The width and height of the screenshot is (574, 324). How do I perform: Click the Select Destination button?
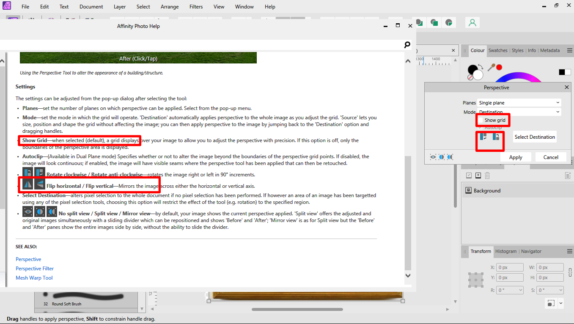pos(535,137)
